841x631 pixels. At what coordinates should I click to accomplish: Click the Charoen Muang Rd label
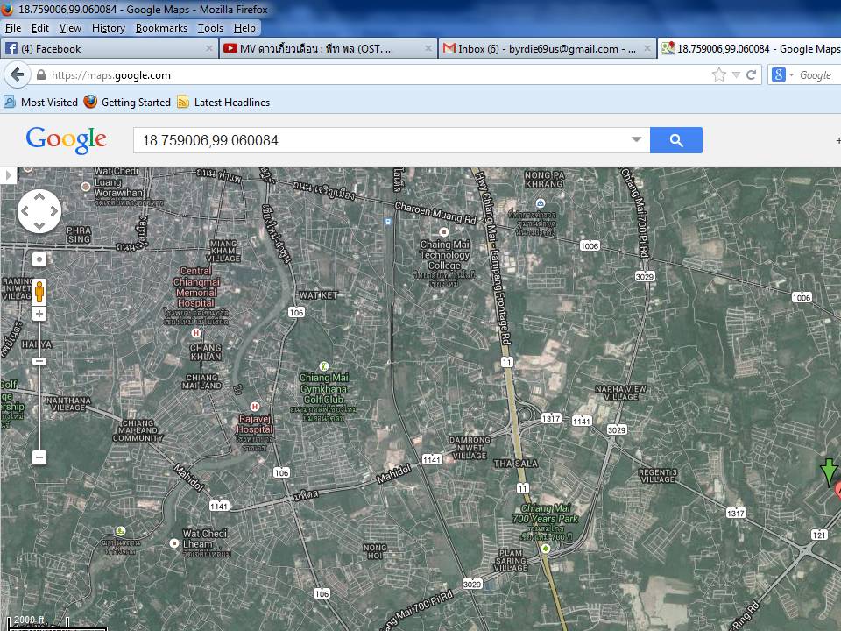435,212
